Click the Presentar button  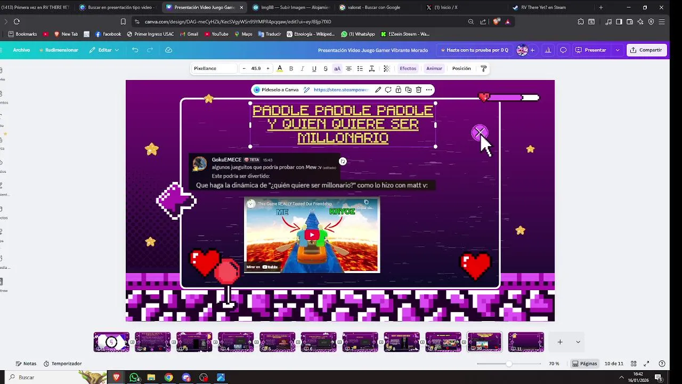click(591, 50)
